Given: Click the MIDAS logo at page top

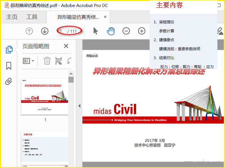Looking at the screenshot, I should point(92,56).
